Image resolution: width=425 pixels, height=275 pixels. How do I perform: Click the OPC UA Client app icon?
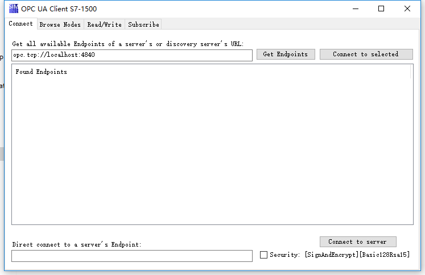(13, 9)
